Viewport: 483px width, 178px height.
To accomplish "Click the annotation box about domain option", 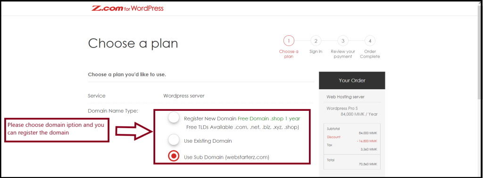I will click(57, 130).
